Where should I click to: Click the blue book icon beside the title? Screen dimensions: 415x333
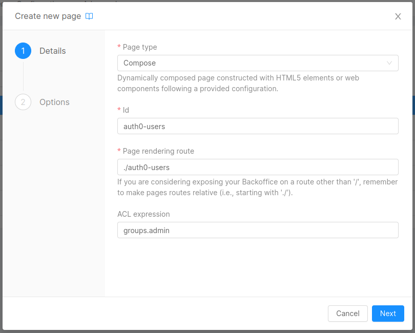[89, 16]
